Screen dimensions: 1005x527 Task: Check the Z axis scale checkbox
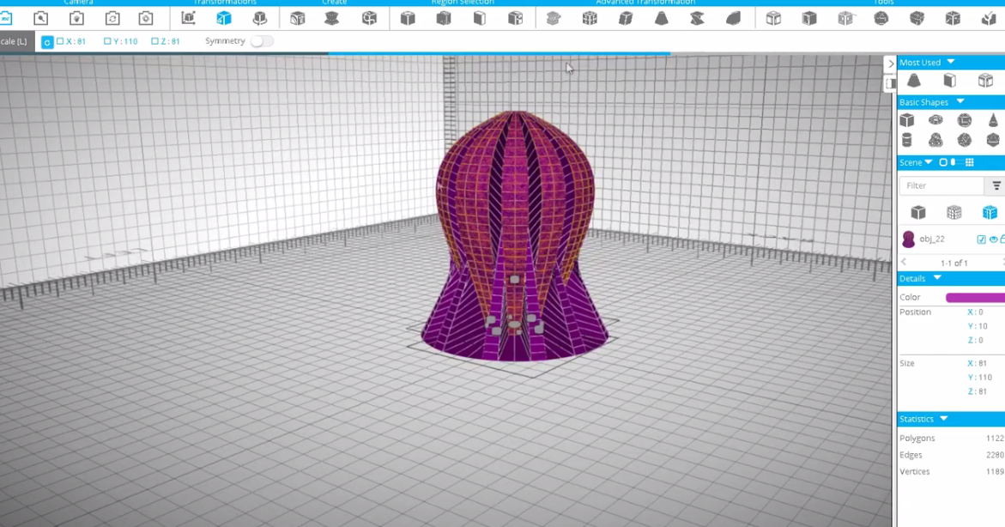[x=154, y=41]
